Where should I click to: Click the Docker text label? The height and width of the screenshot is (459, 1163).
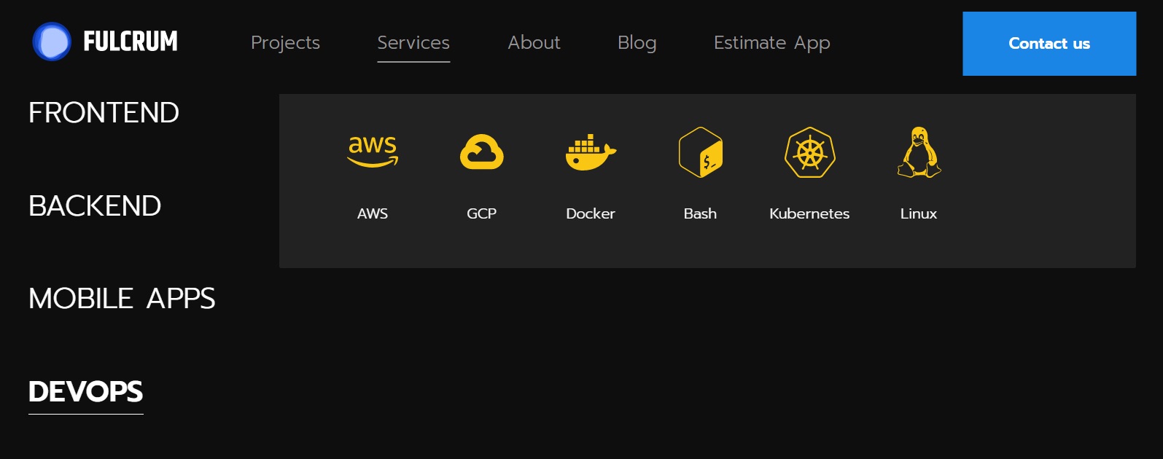tap(591, 213)
